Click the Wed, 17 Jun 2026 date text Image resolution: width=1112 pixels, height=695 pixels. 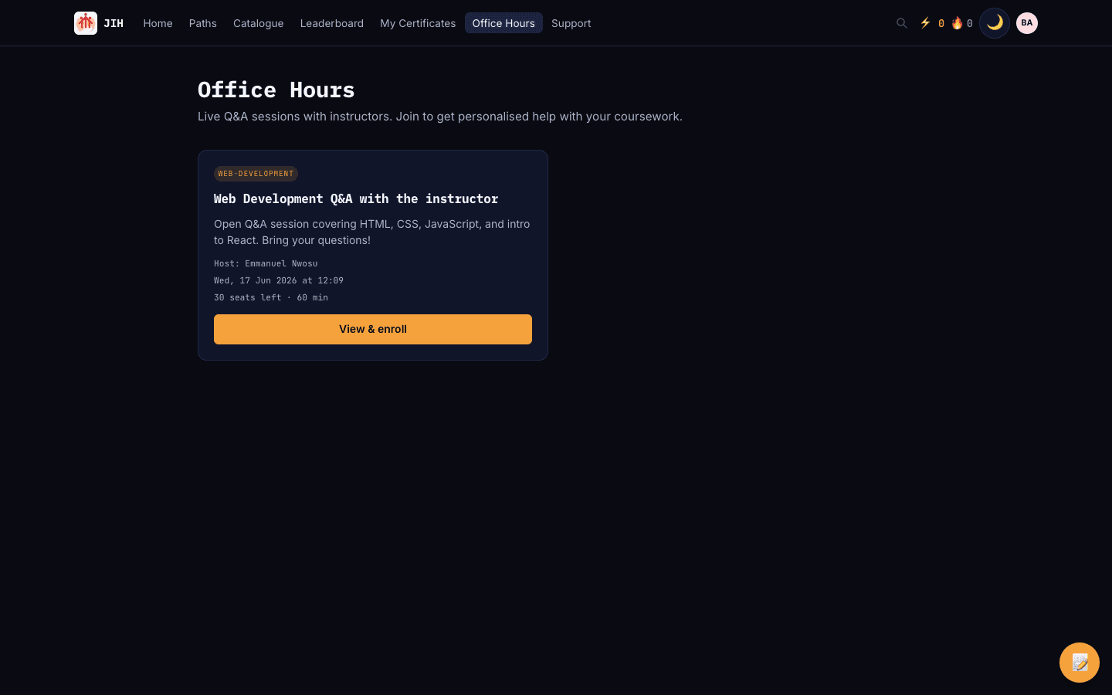tap(279, 280)
